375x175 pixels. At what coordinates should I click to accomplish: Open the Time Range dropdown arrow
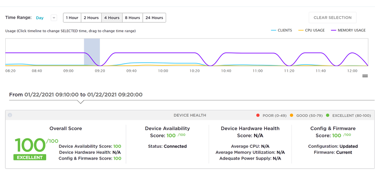tap(54, 18)
